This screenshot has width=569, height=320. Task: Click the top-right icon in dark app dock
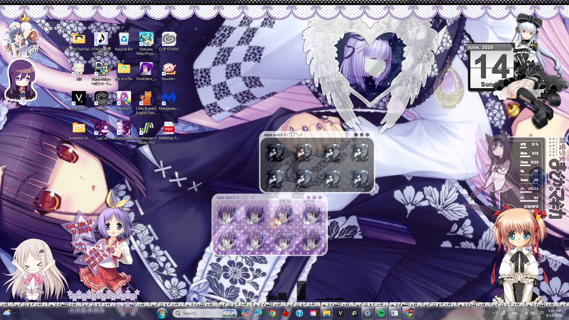point(360,153)
